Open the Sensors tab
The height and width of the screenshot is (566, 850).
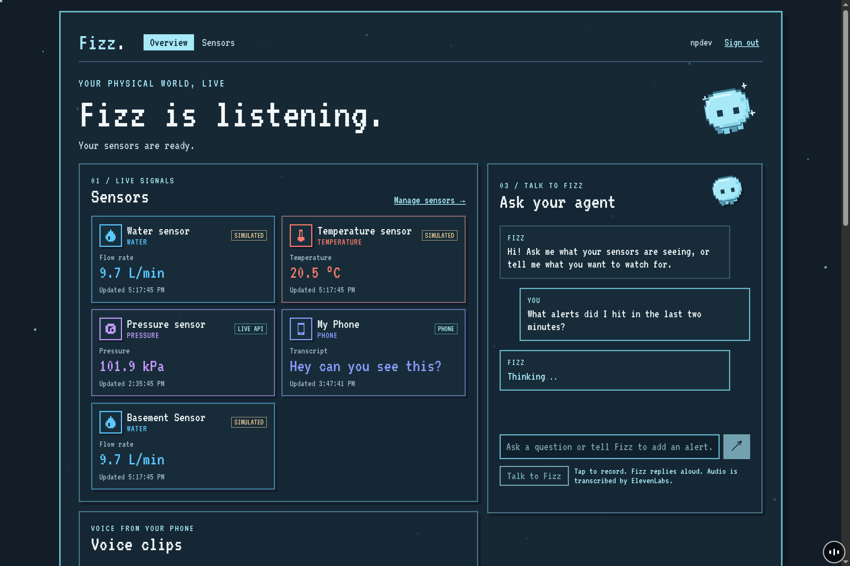(x=218, y=43)
